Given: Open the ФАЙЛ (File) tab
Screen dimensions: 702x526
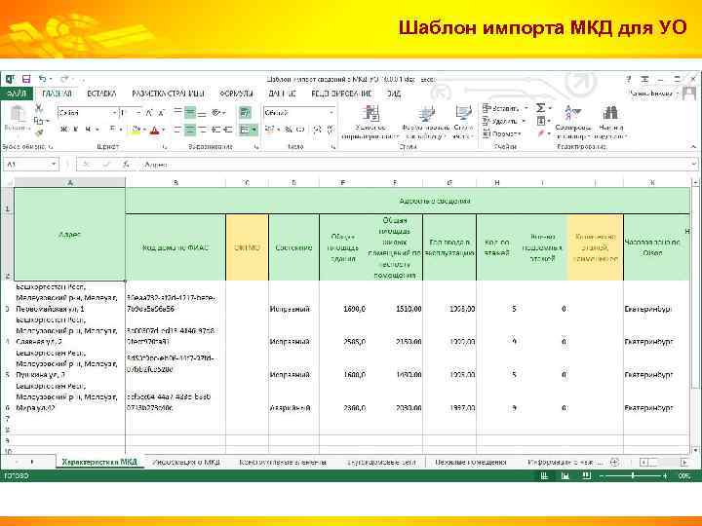Looking at the screenshot, I should (17, 94).
